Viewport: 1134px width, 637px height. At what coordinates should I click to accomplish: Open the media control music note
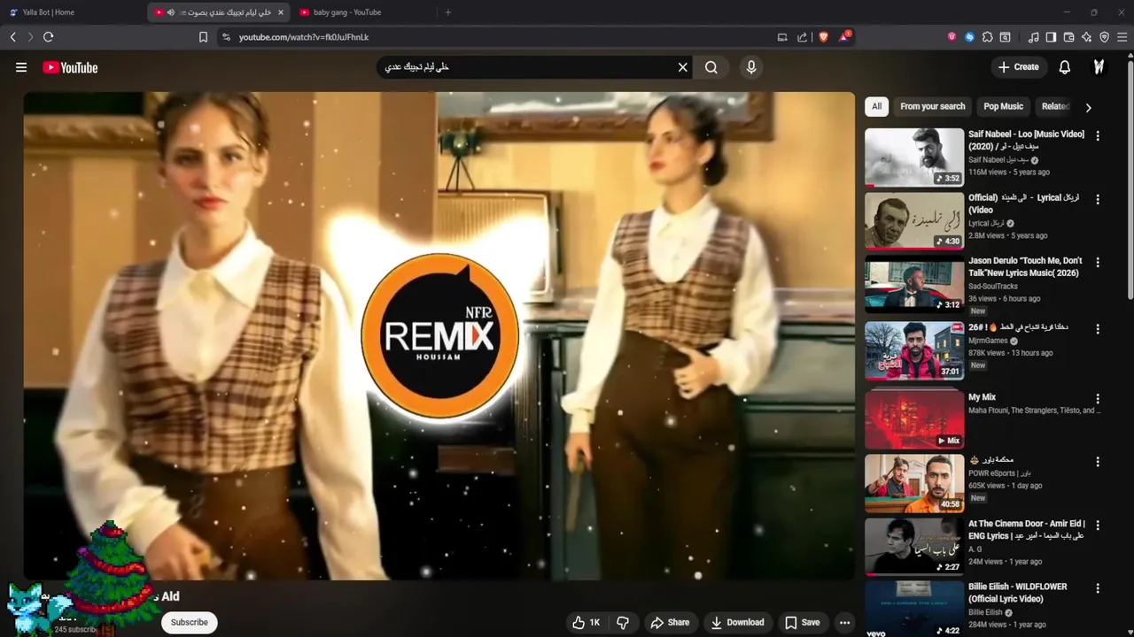pos(1034,37)
